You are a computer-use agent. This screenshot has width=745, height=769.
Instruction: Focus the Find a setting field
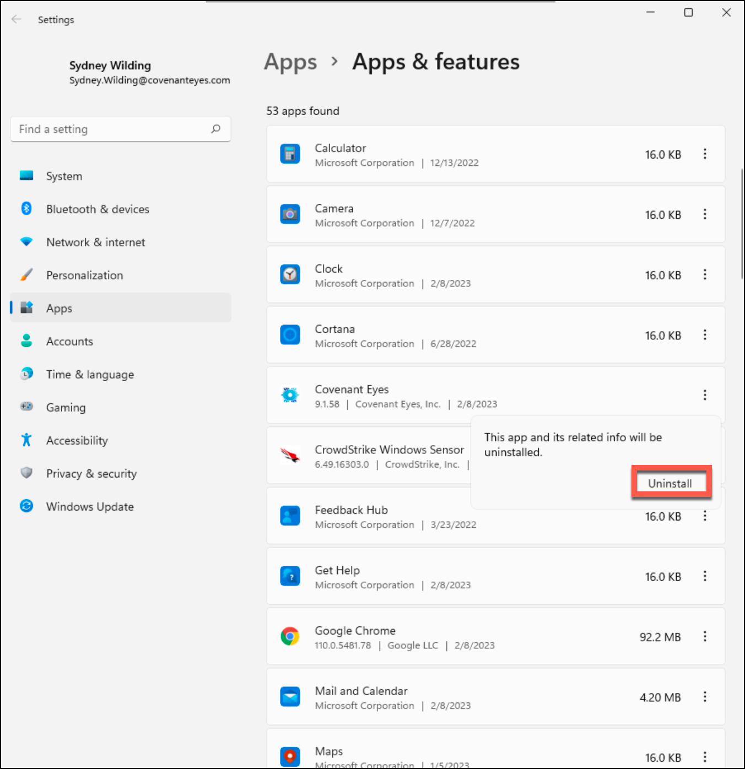point(110,129)
